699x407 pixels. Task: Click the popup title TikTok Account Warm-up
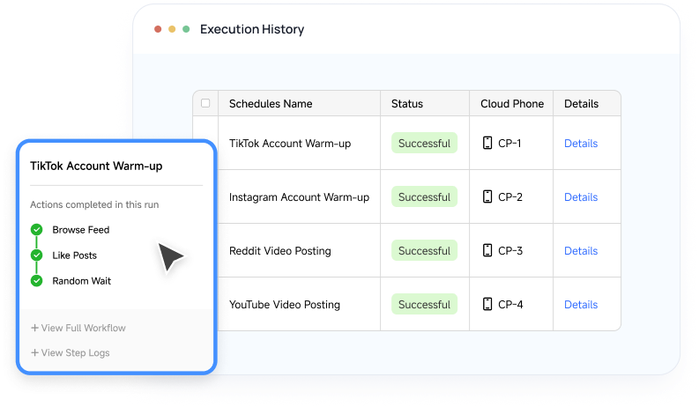tap(96, 166)
